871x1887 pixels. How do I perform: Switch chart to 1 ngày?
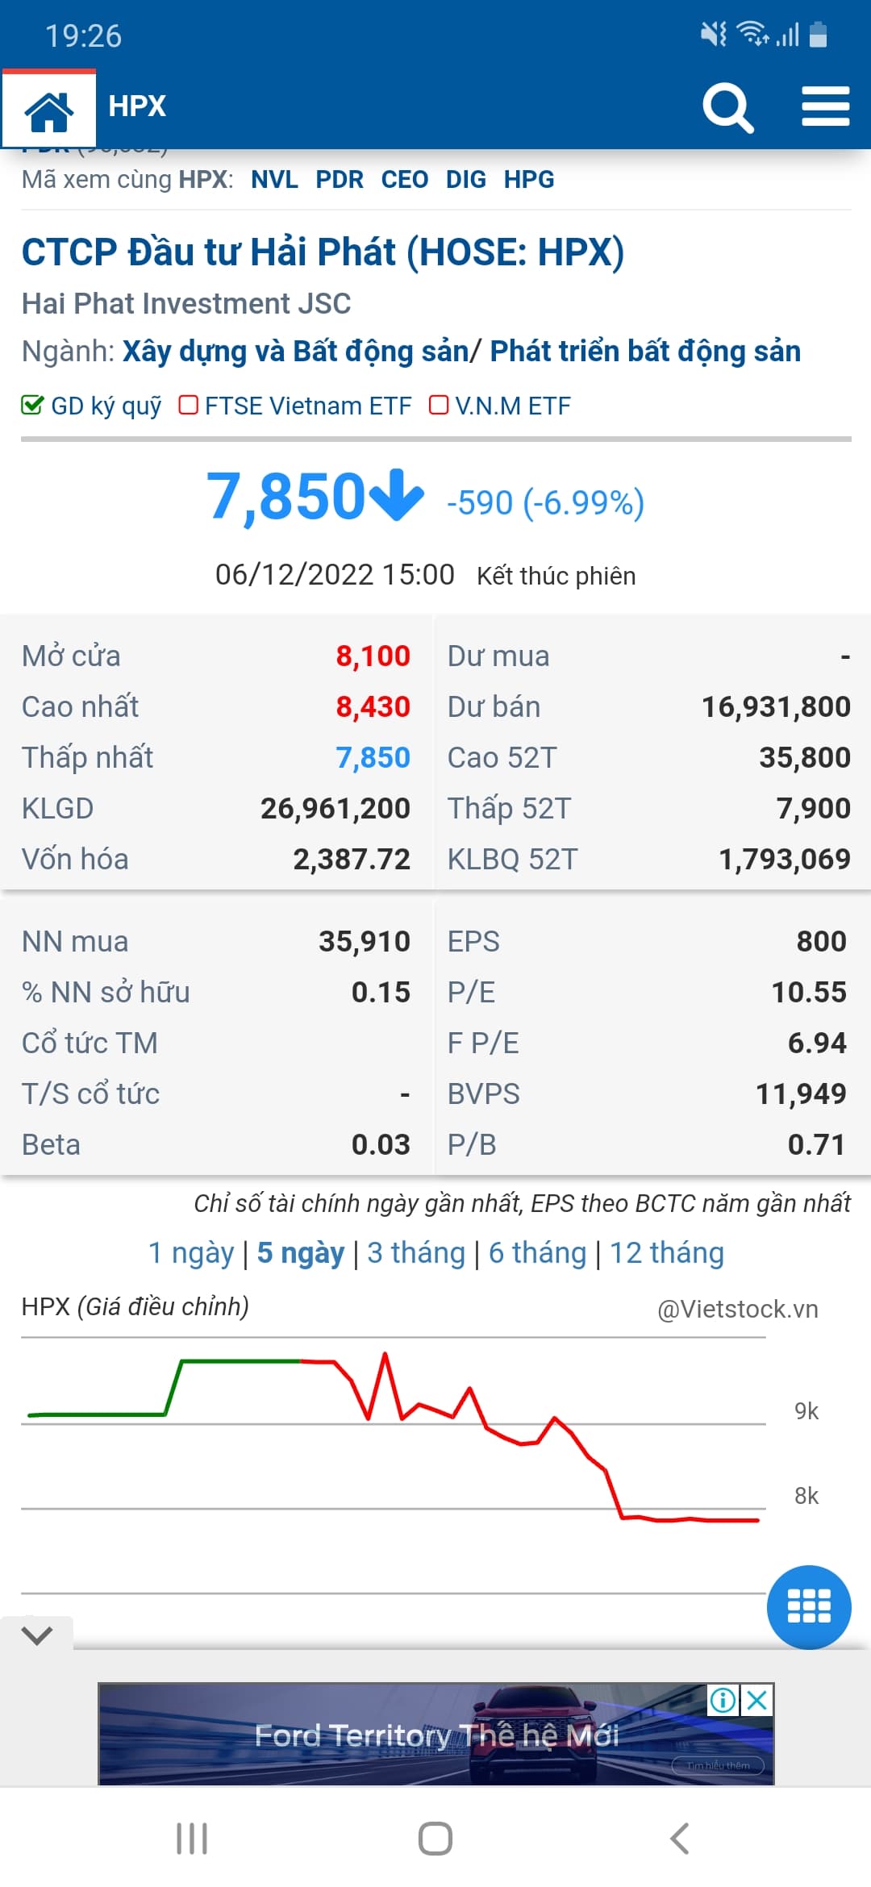point(191,1253)
